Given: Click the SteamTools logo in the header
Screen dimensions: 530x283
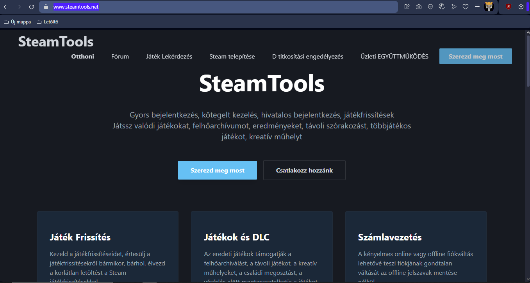Looking at the screenshot, I should pos(56,41).
